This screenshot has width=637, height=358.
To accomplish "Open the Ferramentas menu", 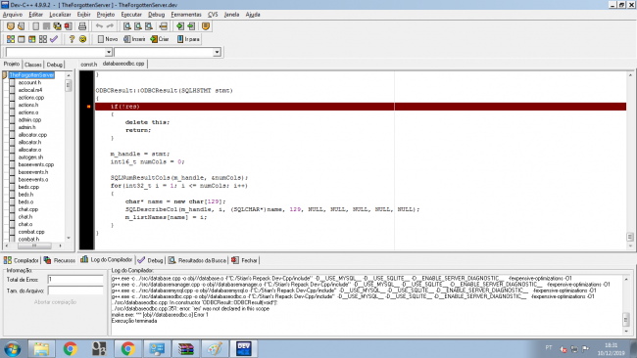I will [186, 15].
